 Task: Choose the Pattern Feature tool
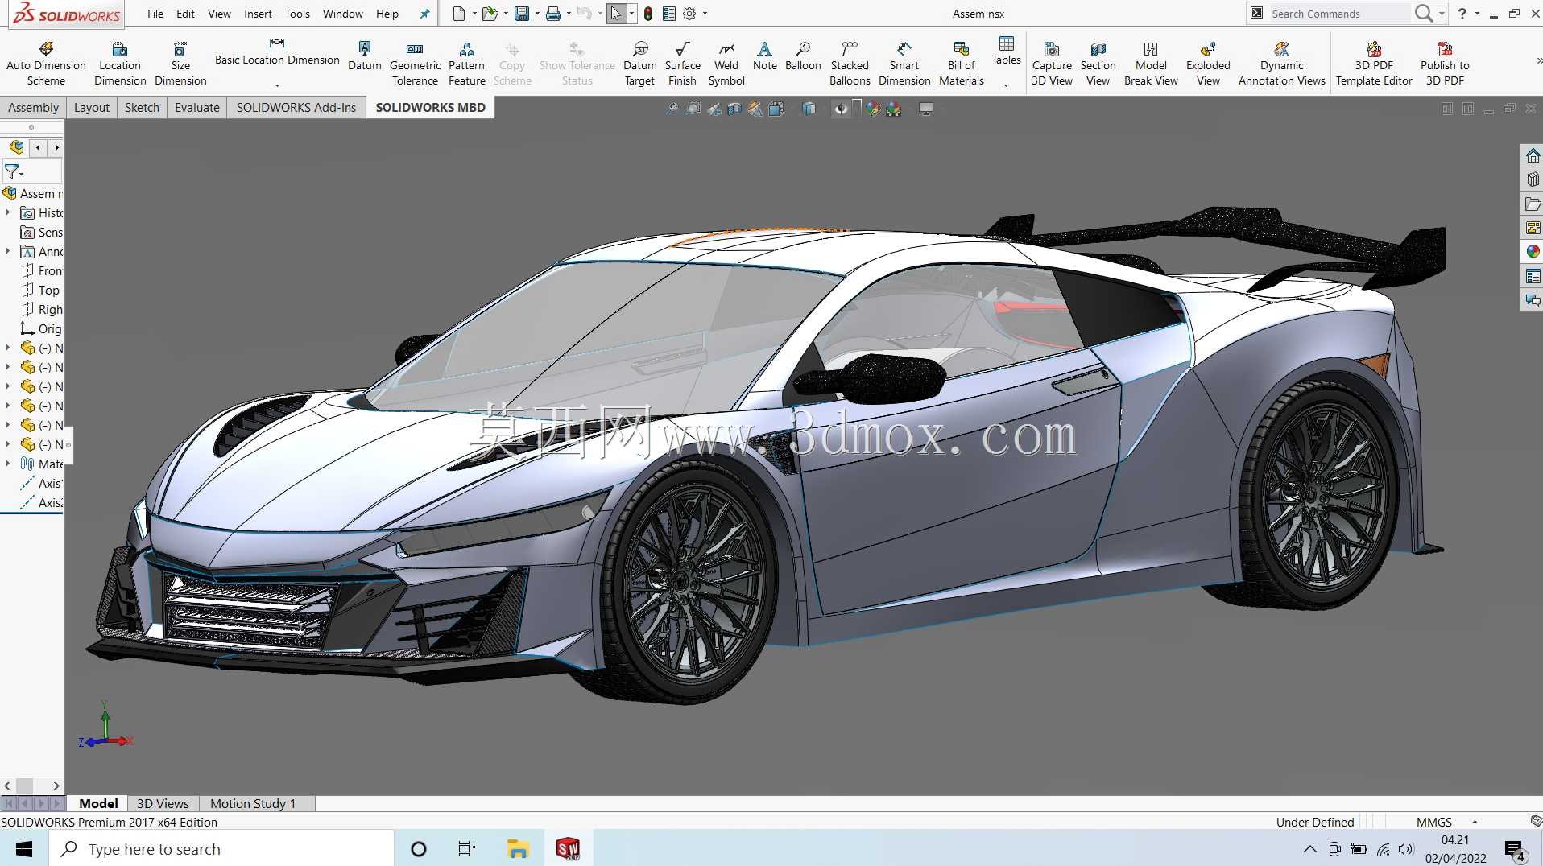[467, 64]
